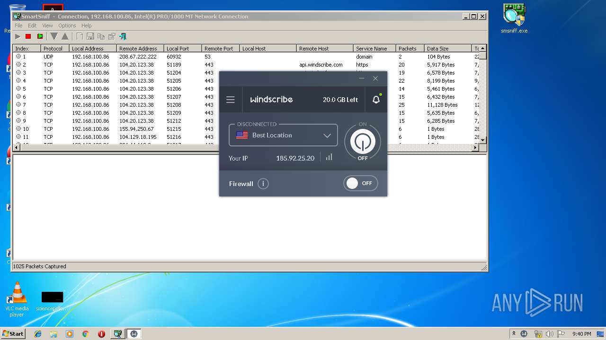Image resolution: width=606 pixels, height=340 pixels.
Task: Click the SmartSniff toolbar exit icon
Action: [123, 36]
